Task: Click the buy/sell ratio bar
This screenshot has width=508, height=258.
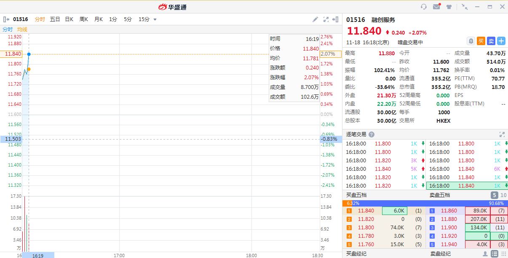Action: point(425,203)
